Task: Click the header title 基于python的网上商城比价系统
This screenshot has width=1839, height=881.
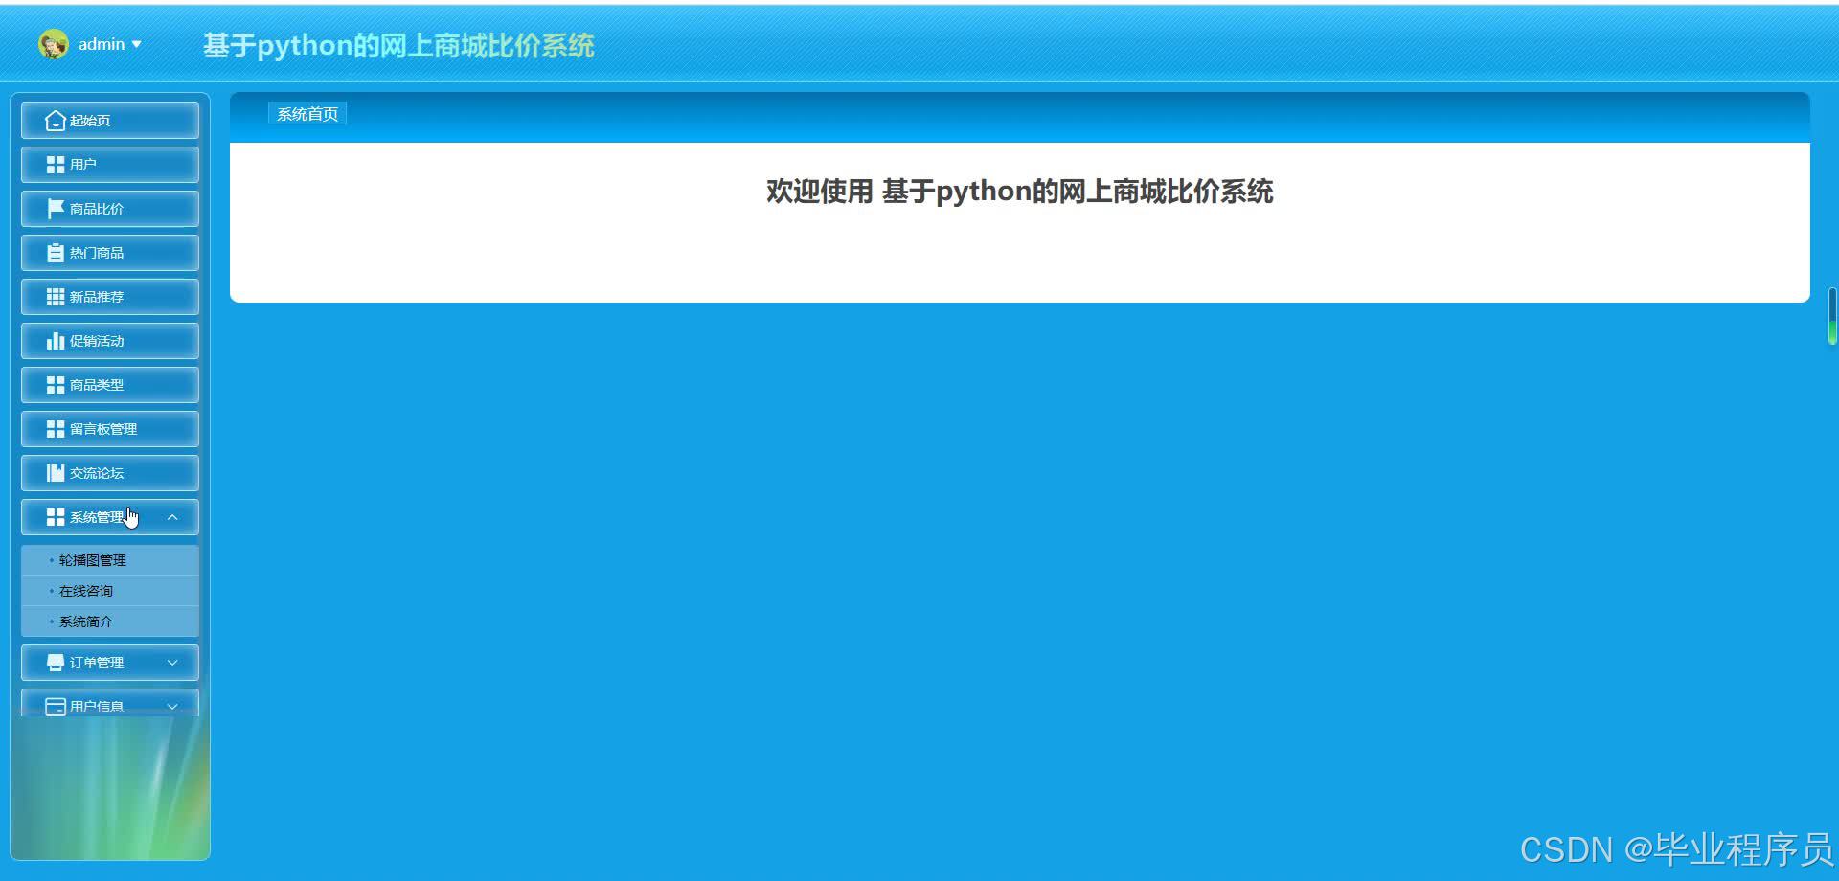Action: coord(398,45)
